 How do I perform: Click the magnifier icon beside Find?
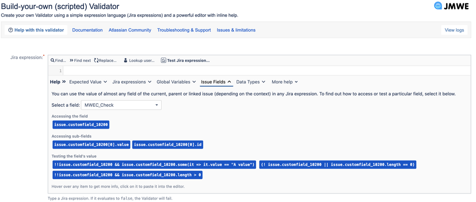coord(52,61)
